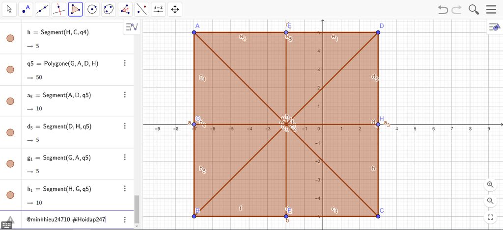
Task: Click the value 50 under q5
Action: click(39, 77)
